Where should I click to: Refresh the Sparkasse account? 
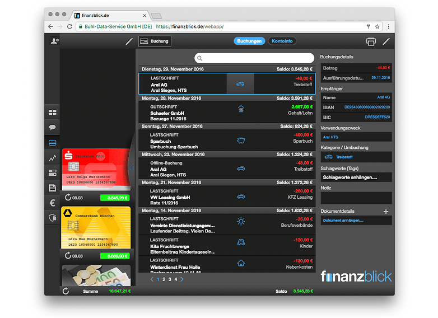coord(68,198)
